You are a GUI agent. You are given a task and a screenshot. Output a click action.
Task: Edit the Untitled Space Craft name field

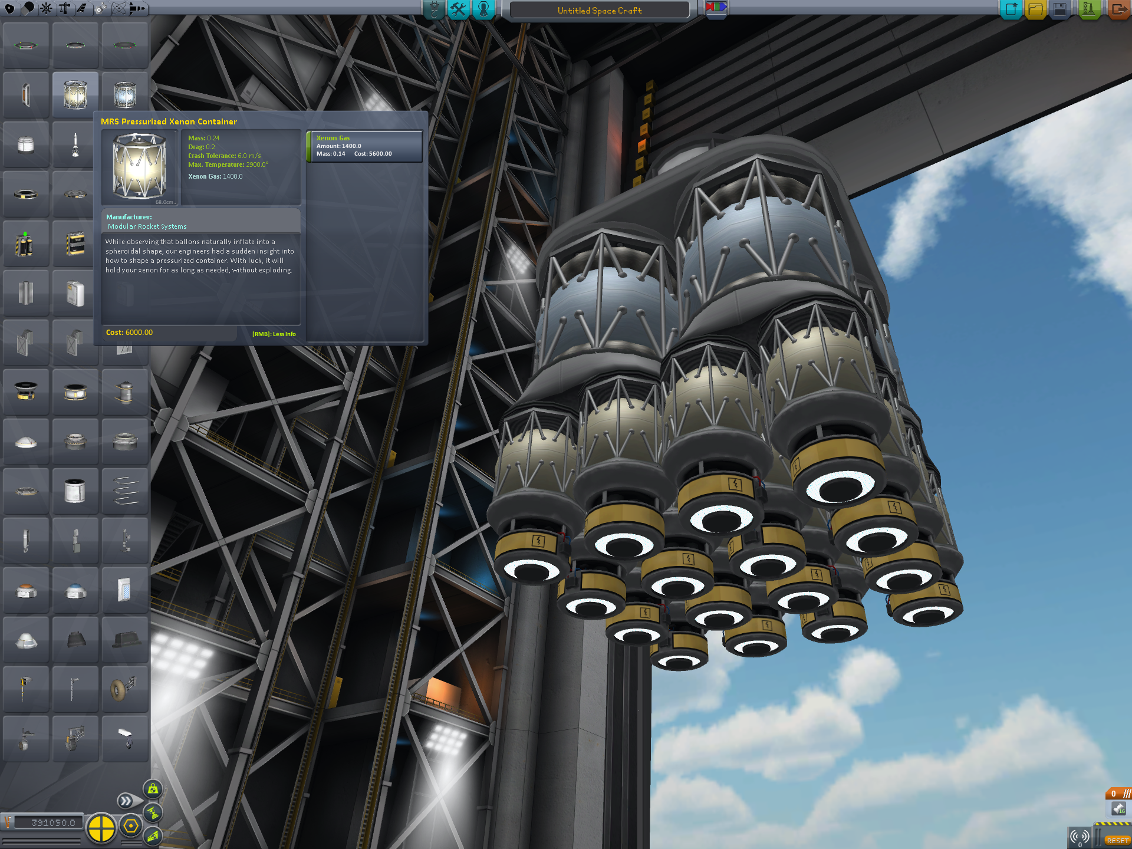599,10
